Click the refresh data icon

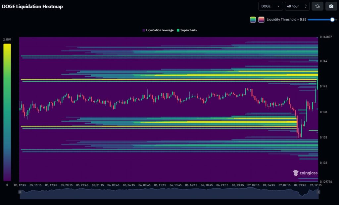[x=317, y=6]
